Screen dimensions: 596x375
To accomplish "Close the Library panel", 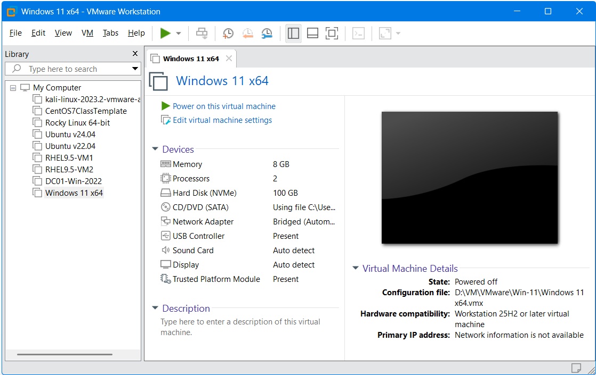I will (135, 54).
